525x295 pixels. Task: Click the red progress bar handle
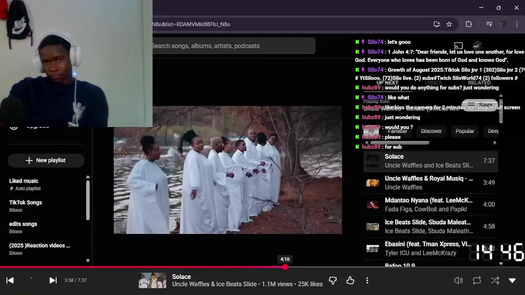(x=285, y=267)
